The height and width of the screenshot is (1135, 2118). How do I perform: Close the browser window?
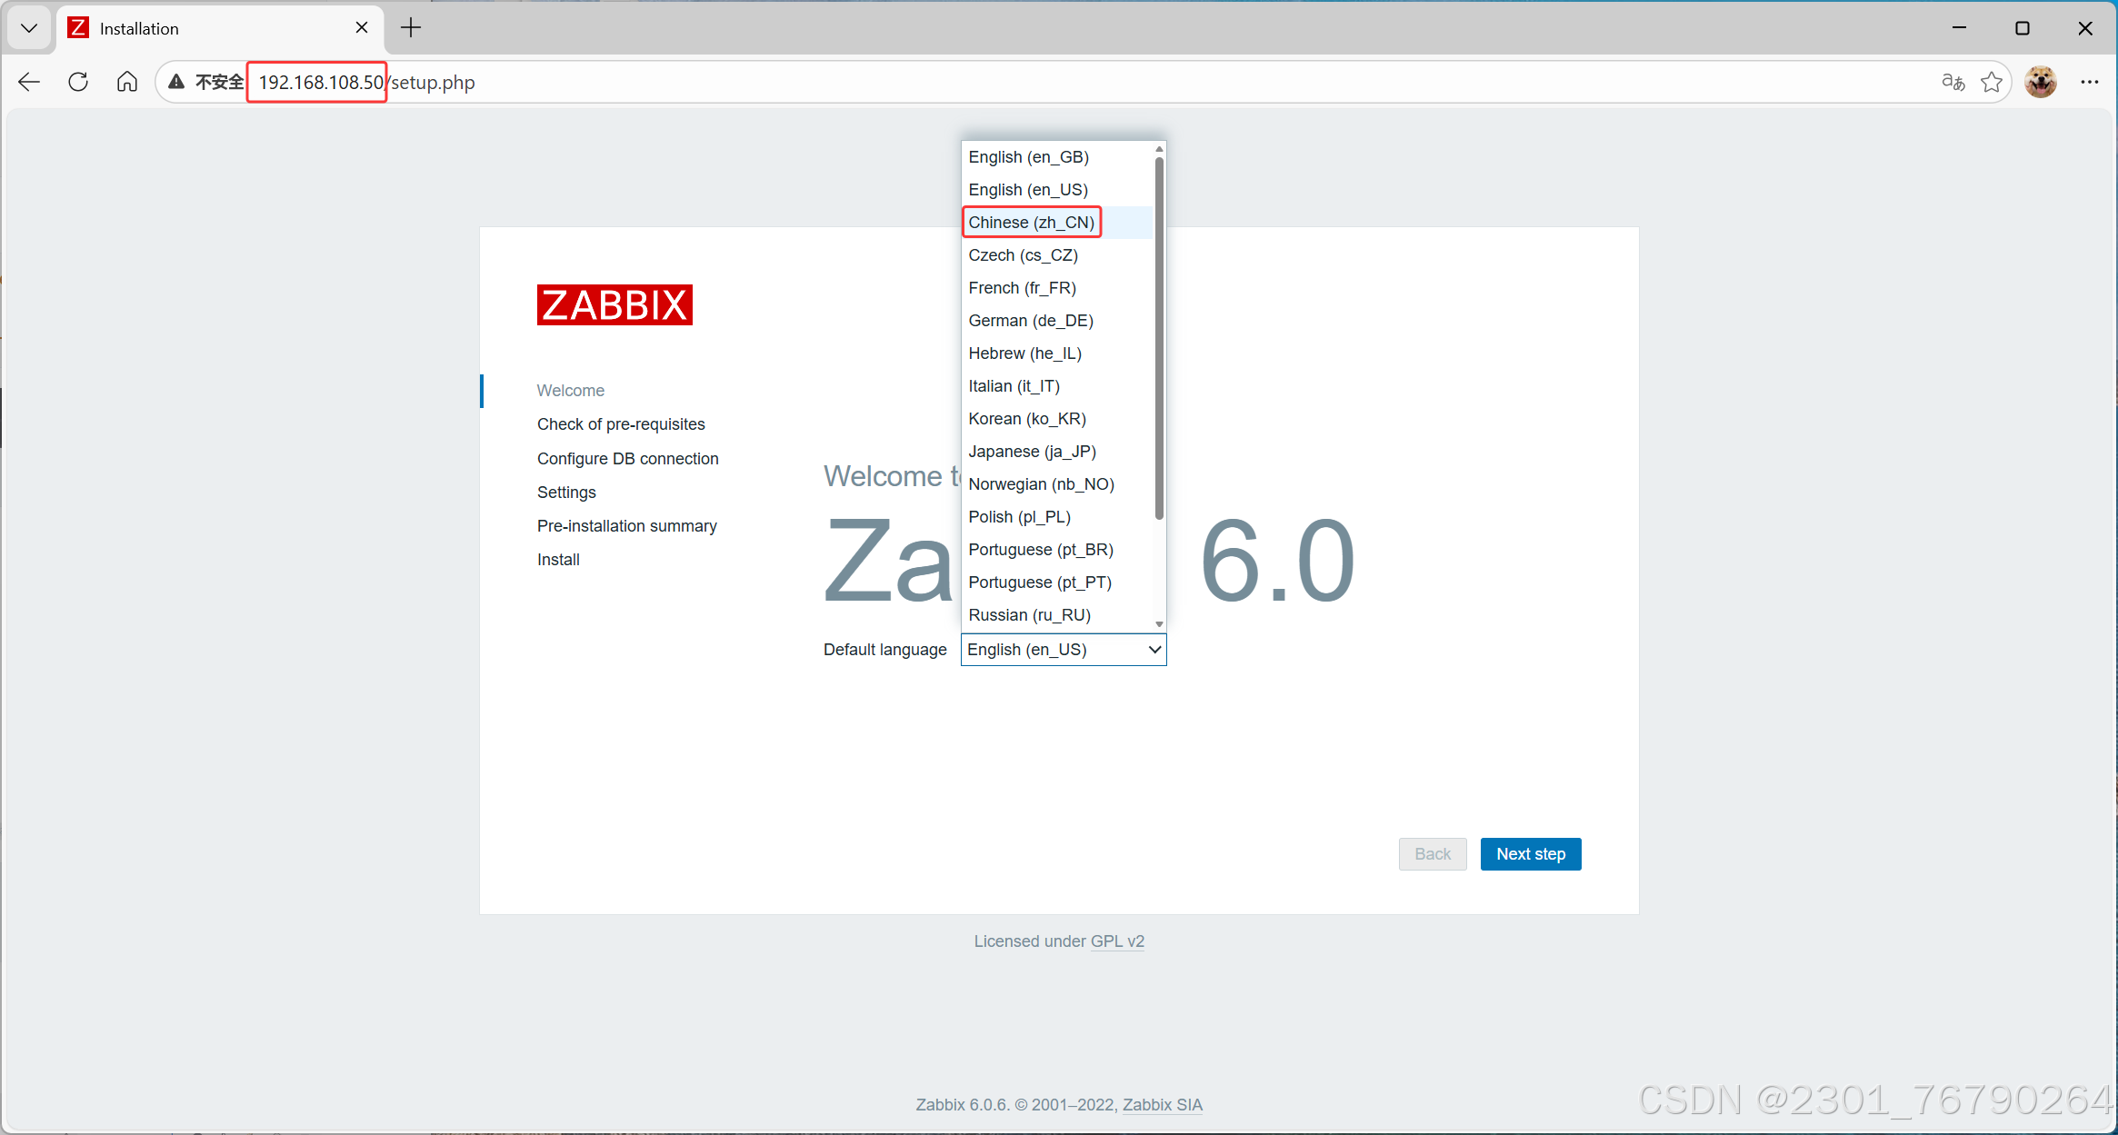click(2086, 28)
